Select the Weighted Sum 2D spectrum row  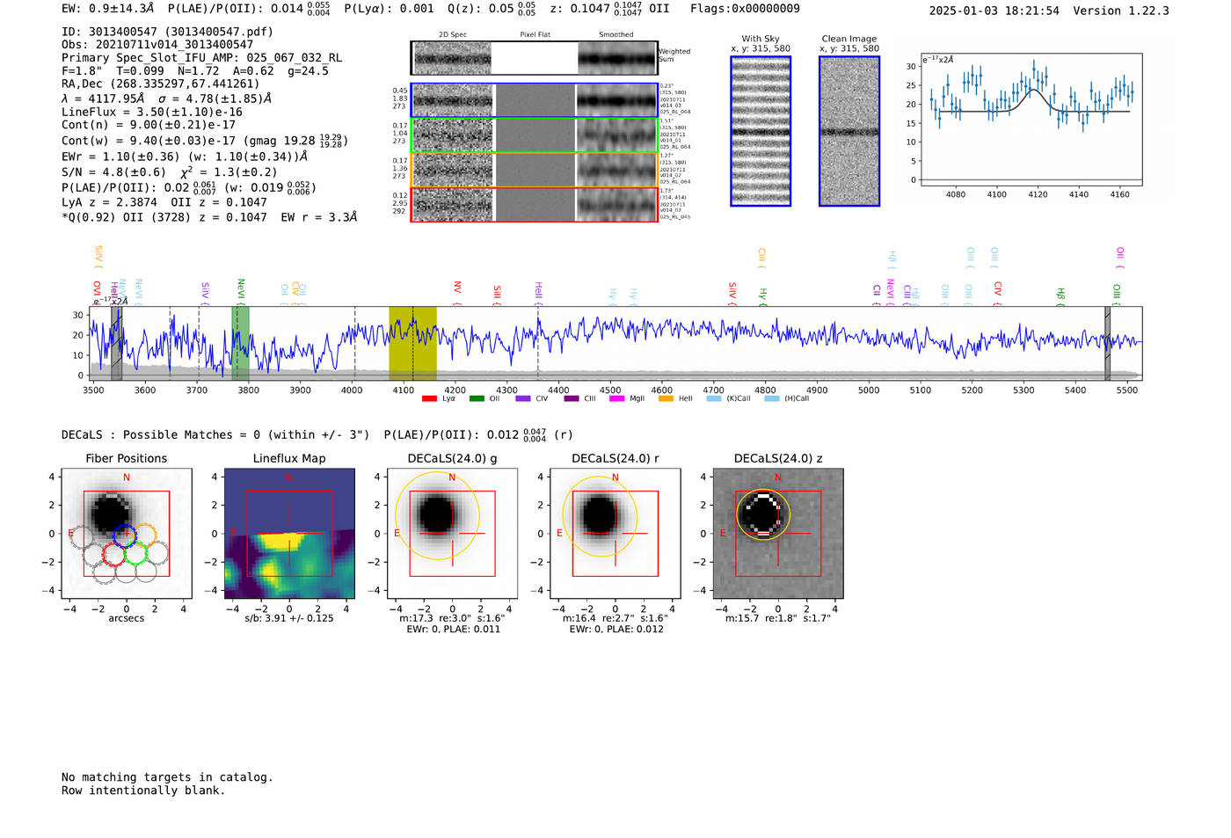[x=535, y=58]
